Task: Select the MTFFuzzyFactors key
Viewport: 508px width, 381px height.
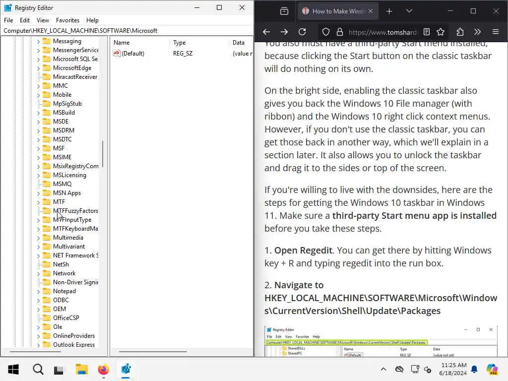Action: pyautogui.click(x=75, y=211)
